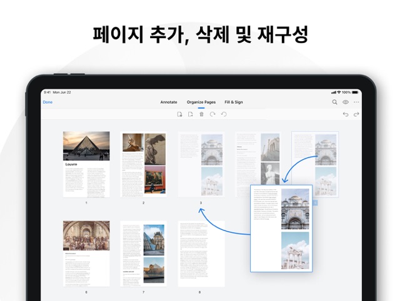The width and height of the screenshot is (402, 301).
Task: Tap the Done button
Action: (48, 102)
